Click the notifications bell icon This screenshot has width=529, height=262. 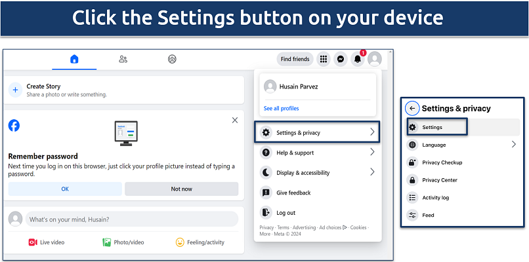point(358,59)
